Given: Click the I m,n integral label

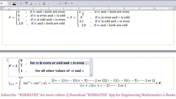Looking at the screenshot, I should click(x=12, y=83).
